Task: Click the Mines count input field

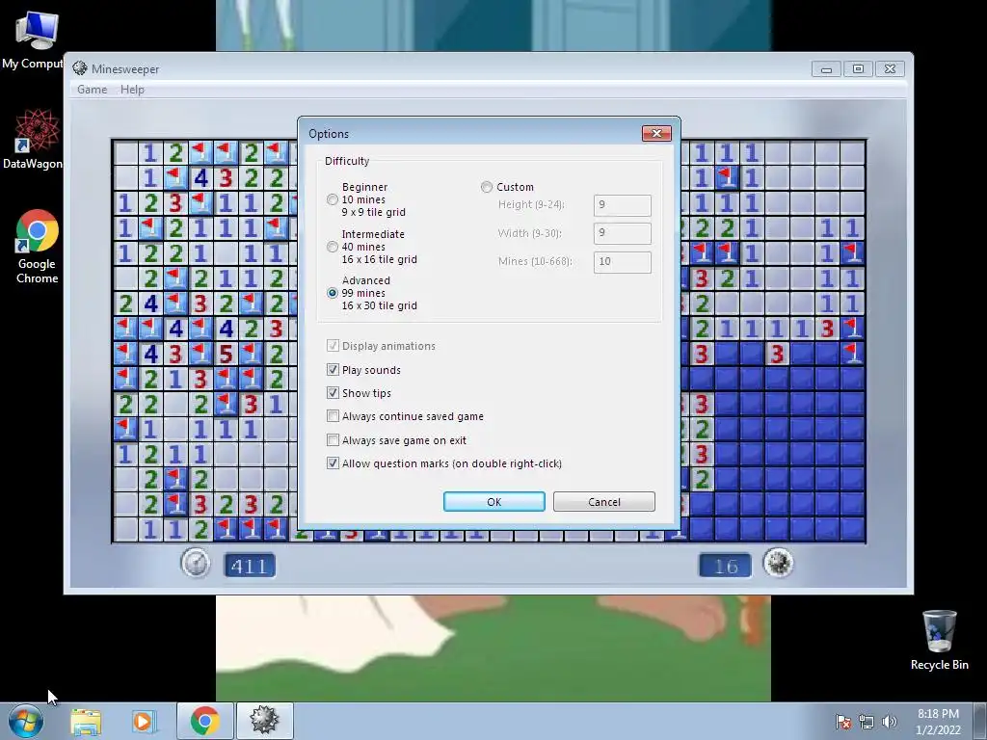Action: click(623, 262)
